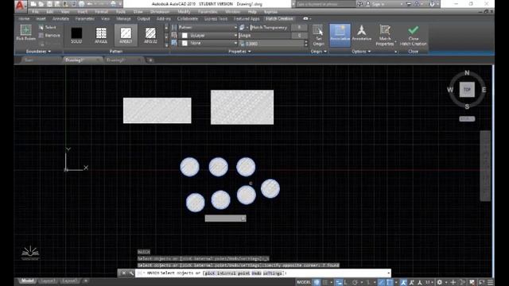The height and width of the screenshot is (286, 509).
Task: Expand the Origin panel
Action: coord(318,52)
